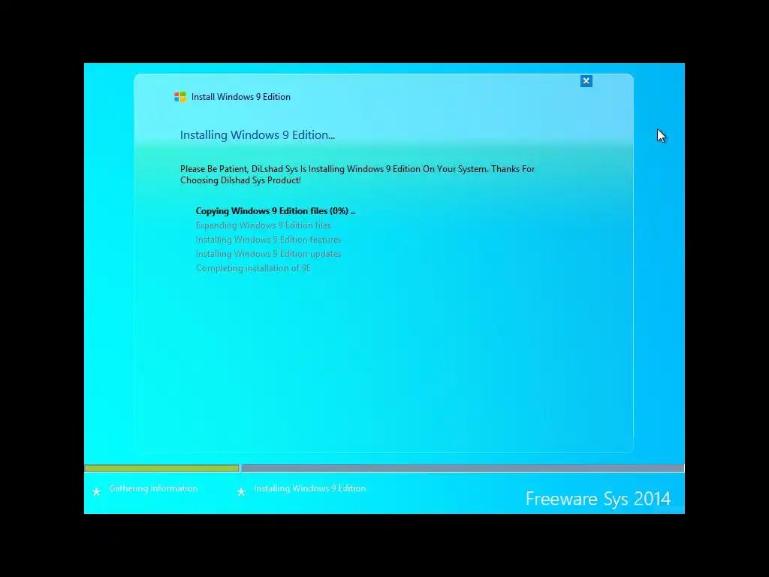
Task: Click the 'Gathering Information' stage label
Action: [153, 488]
